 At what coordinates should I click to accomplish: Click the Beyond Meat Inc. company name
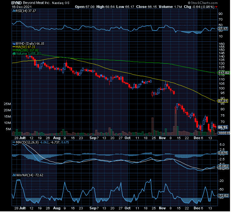tap(37, 3)
